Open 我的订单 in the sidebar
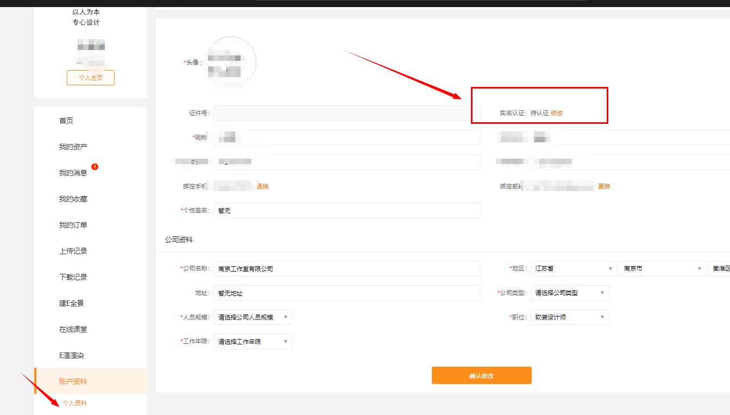This screenshot has height=415, width=730. pyautogui.click(x=73, y=225)
